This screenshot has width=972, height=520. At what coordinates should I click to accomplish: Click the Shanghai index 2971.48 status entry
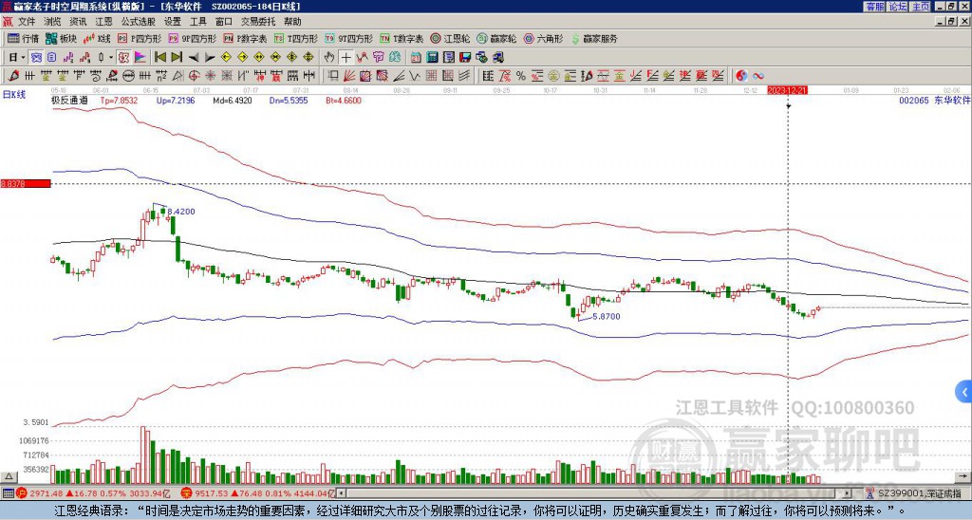tap(92, 493)
